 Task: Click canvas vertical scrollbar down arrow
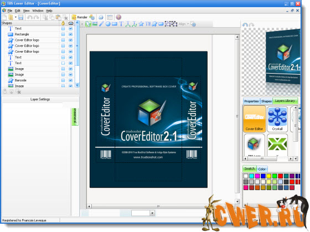pyautogui.click(x=237, y=202)
